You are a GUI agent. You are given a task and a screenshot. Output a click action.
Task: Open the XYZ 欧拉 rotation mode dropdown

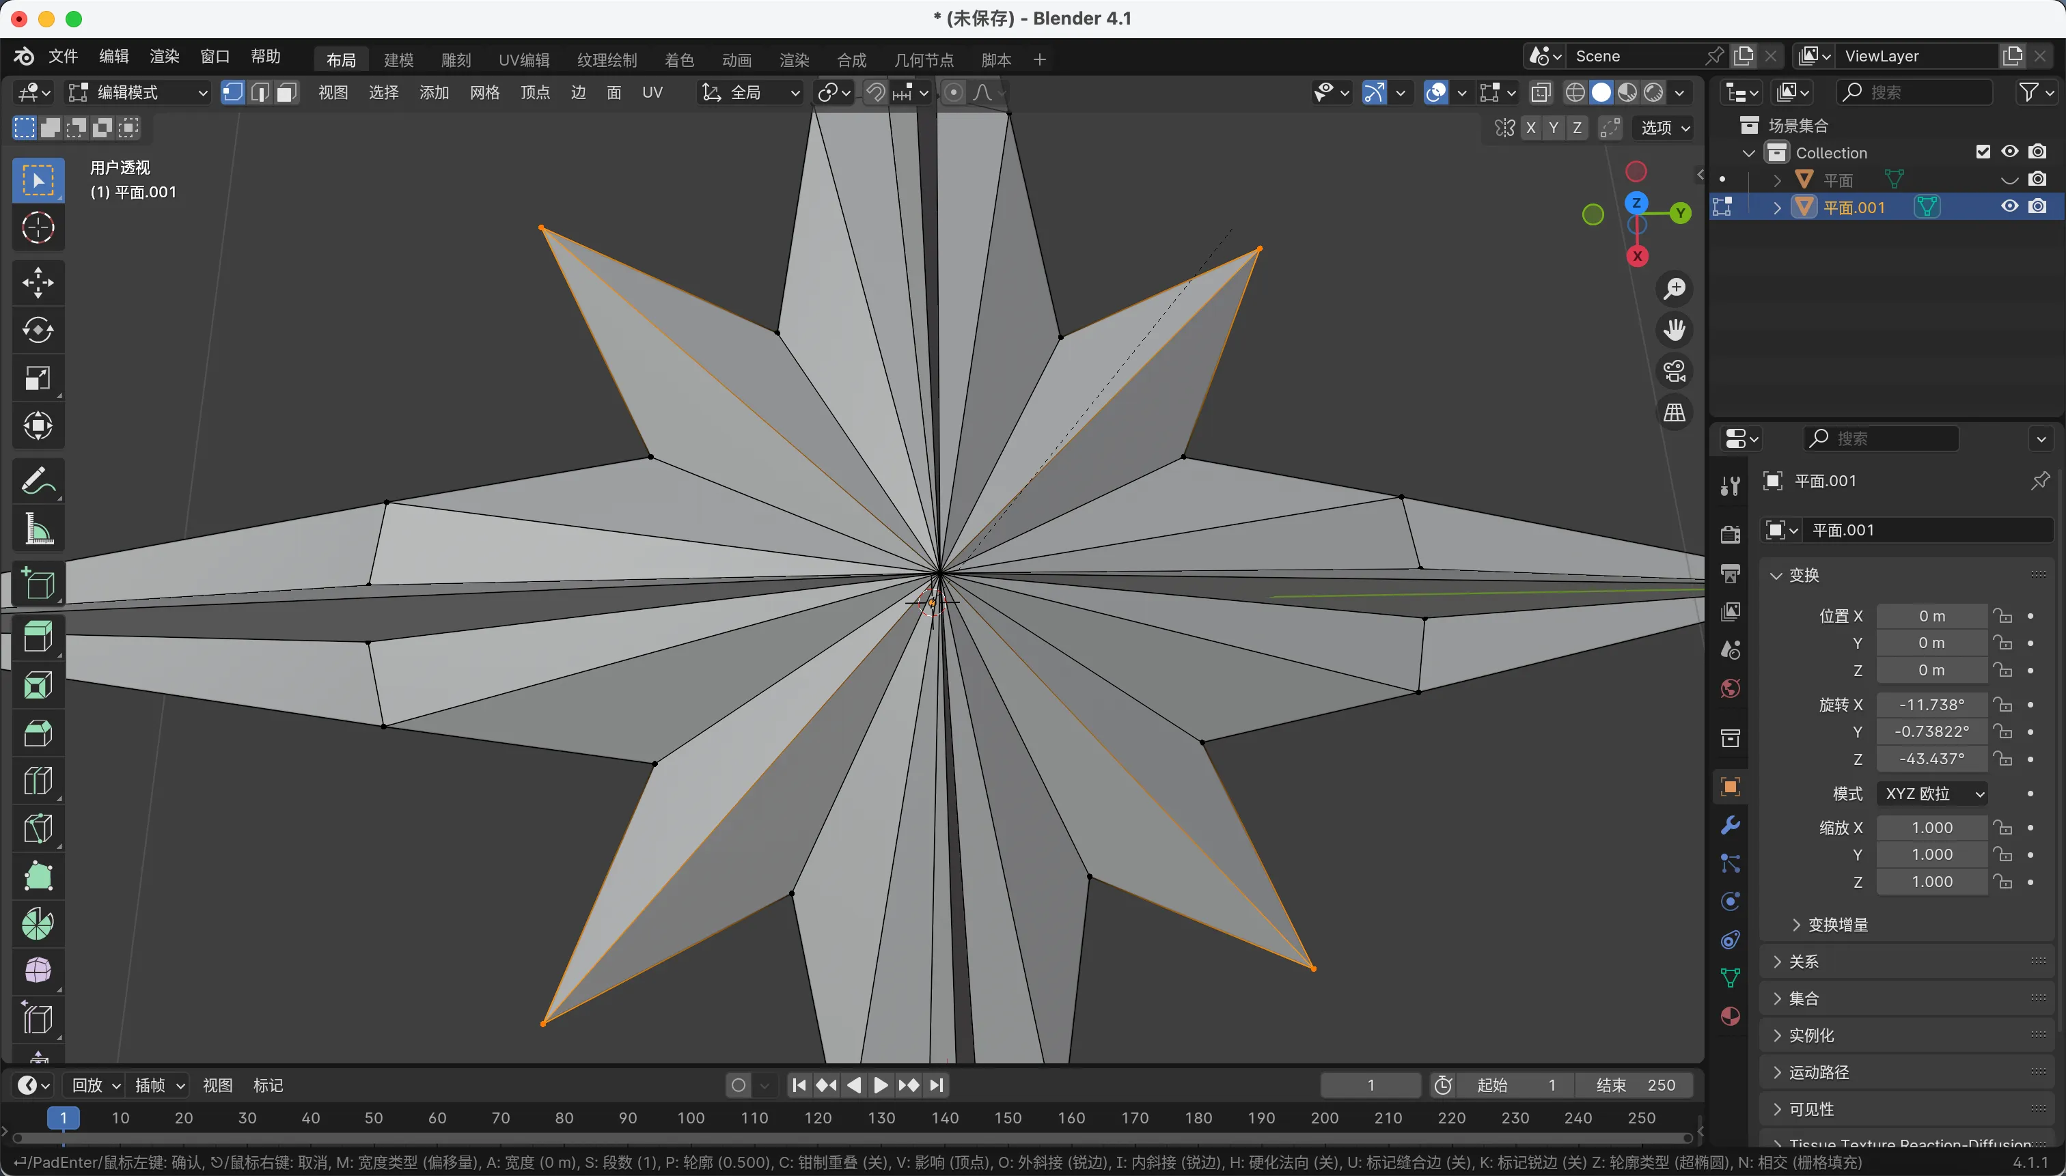pos(1933,793)
